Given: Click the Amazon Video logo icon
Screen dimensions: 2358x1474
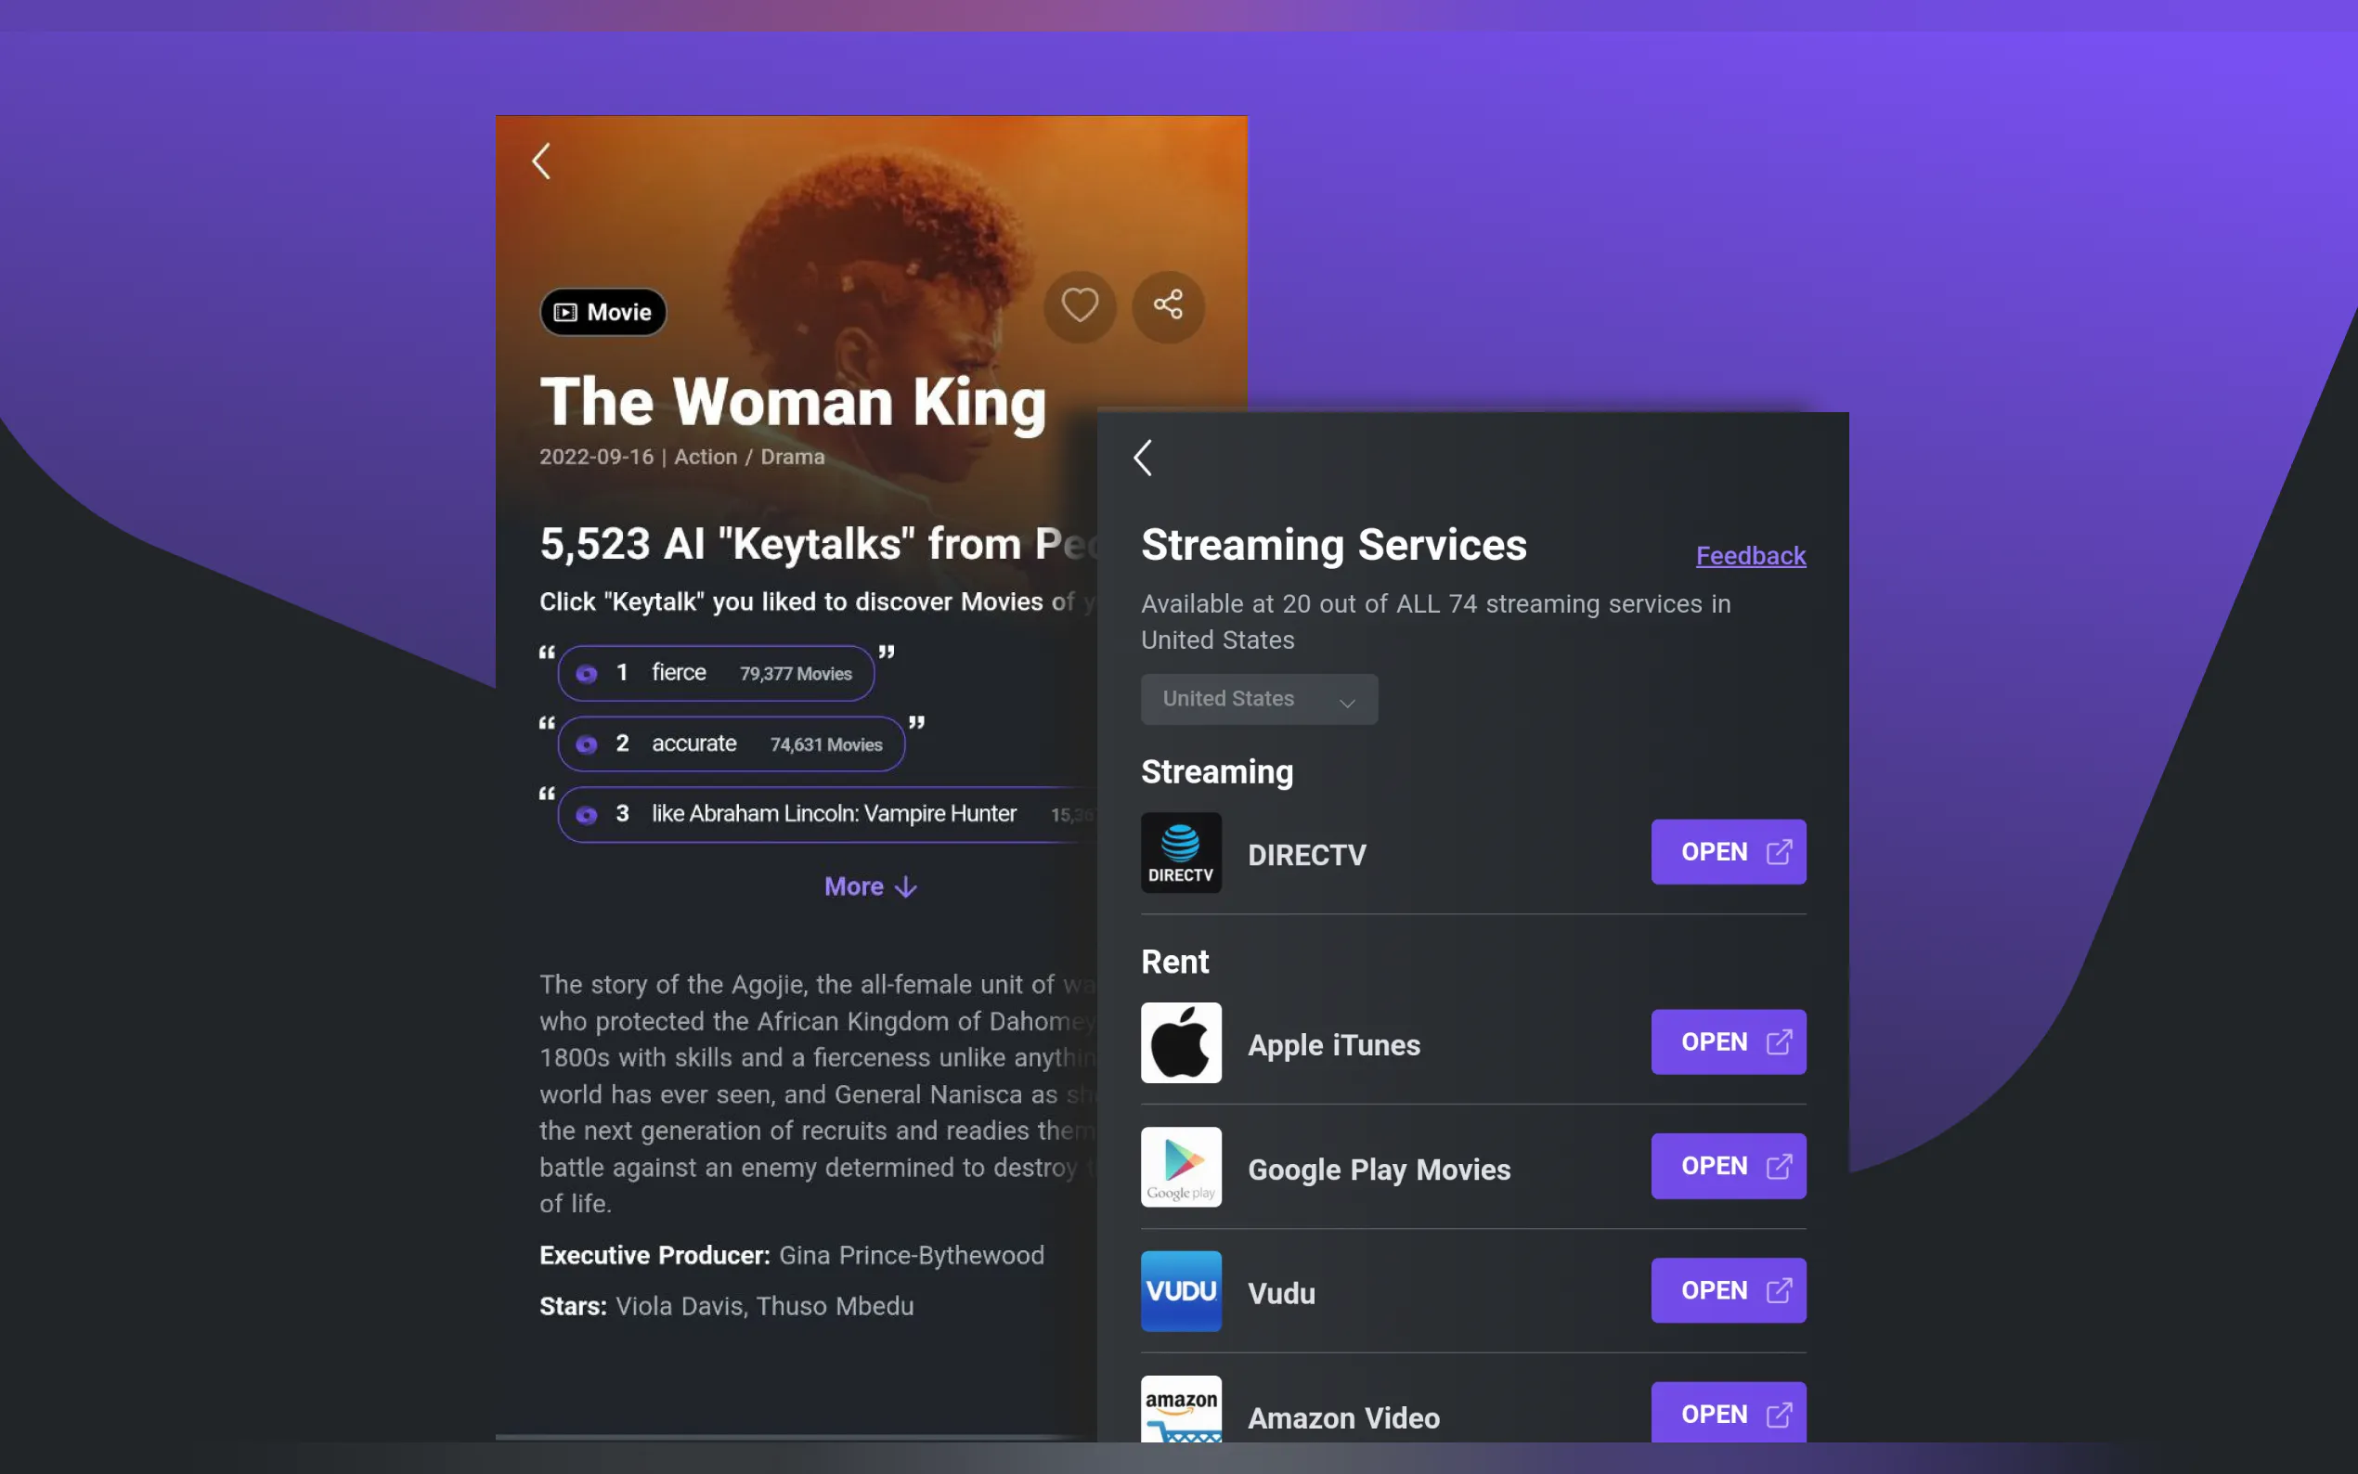Looking at the screenshot, I should [x=1181, y=1410].
